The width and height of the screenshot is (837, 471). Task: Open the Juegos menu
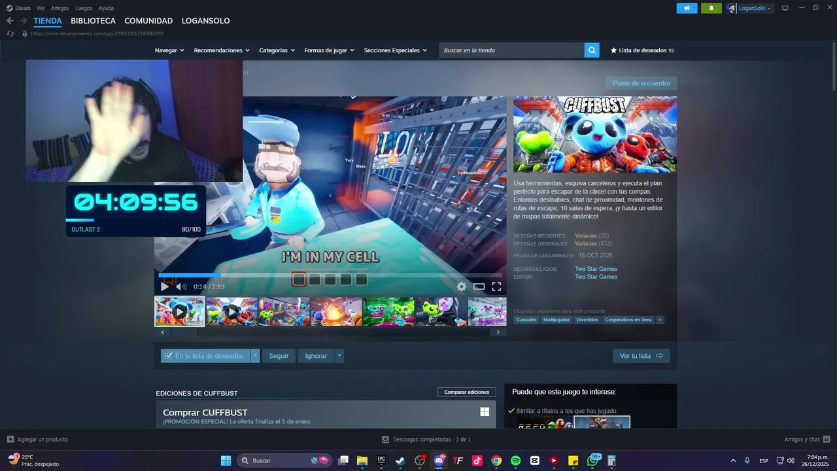coord(84,8)
